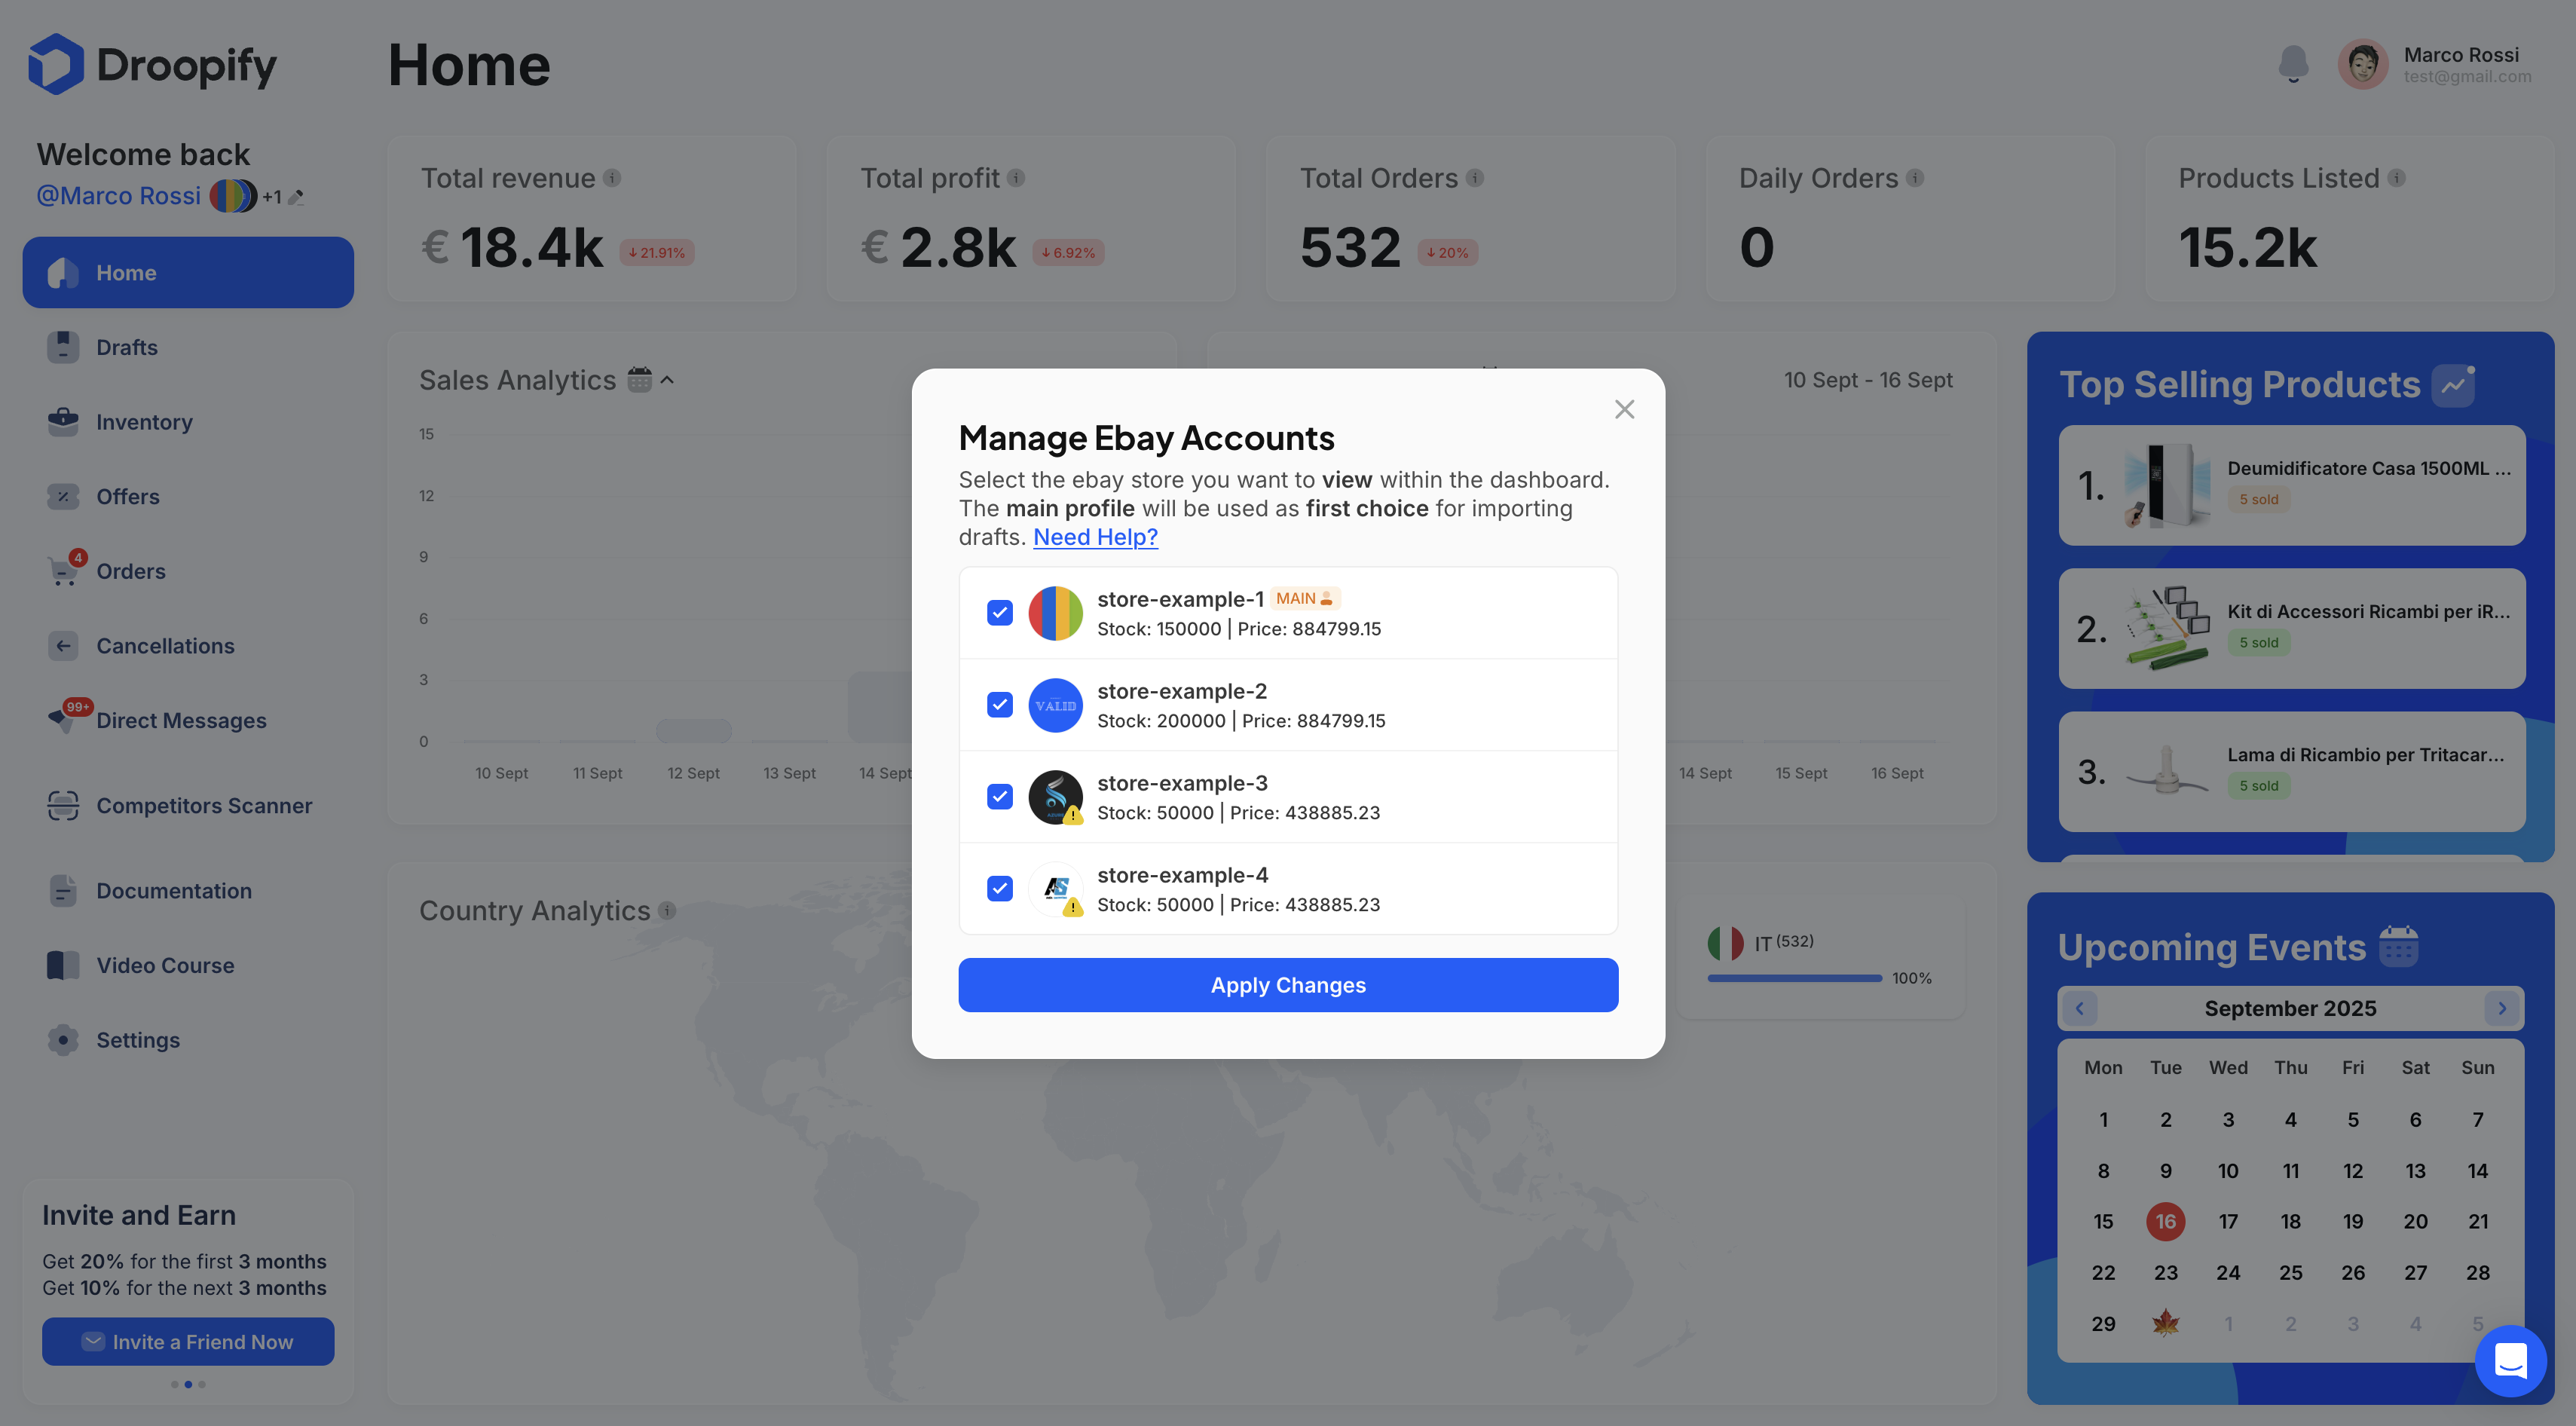Click the Need Help? link

(1095, 537)
